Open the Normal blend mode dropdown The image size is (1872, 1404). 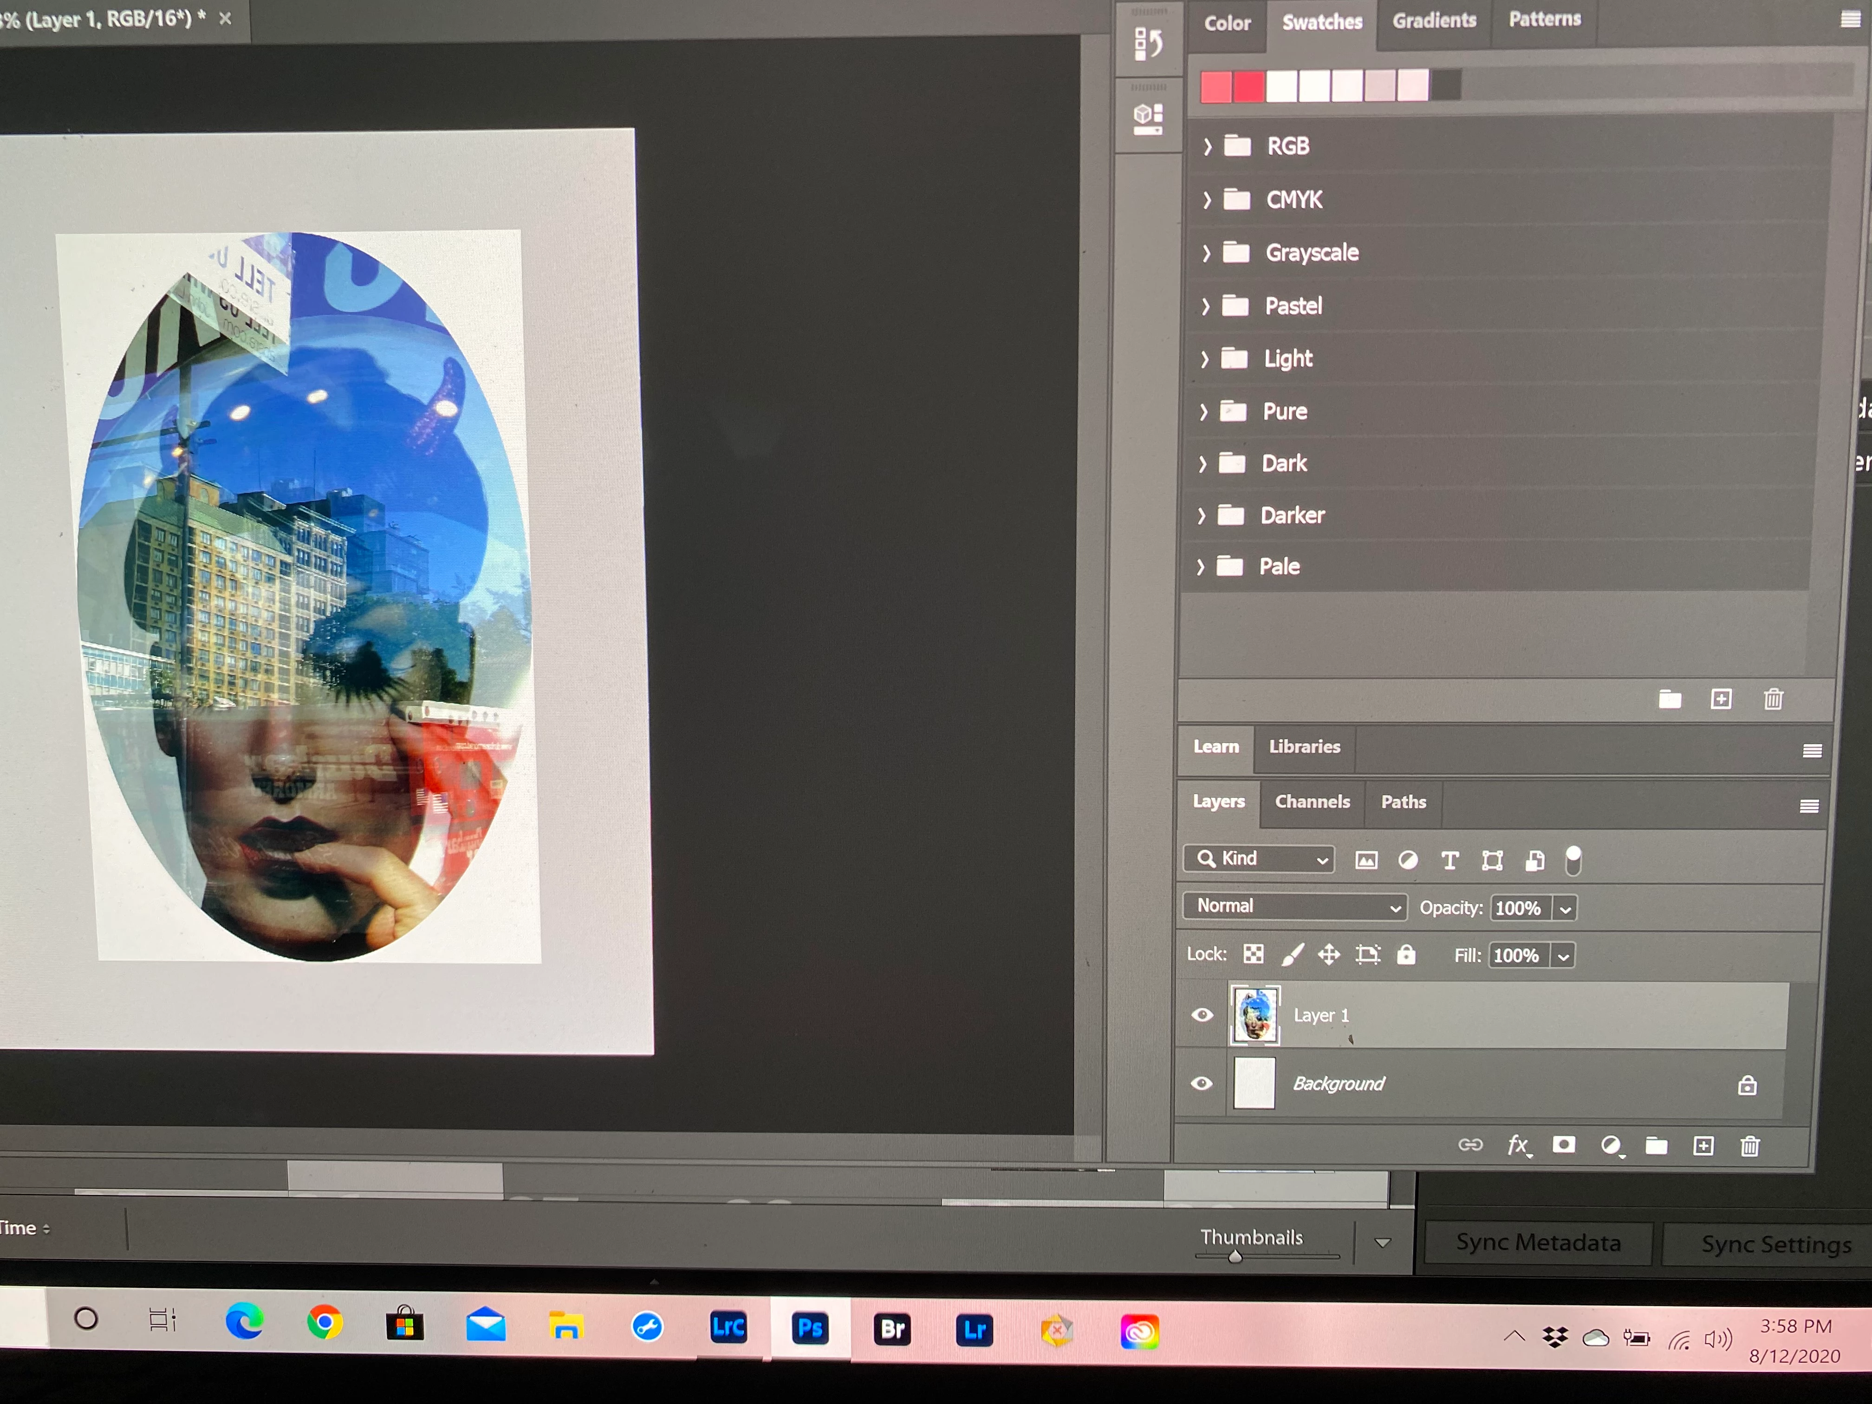coord(1295,906)
